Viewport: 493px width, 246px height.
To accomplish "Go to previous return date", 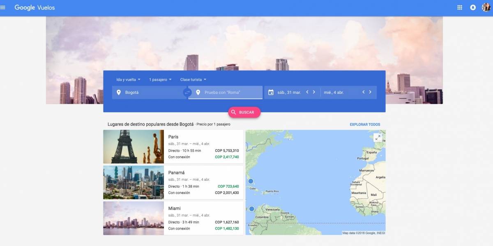I will tap(363, 92).
